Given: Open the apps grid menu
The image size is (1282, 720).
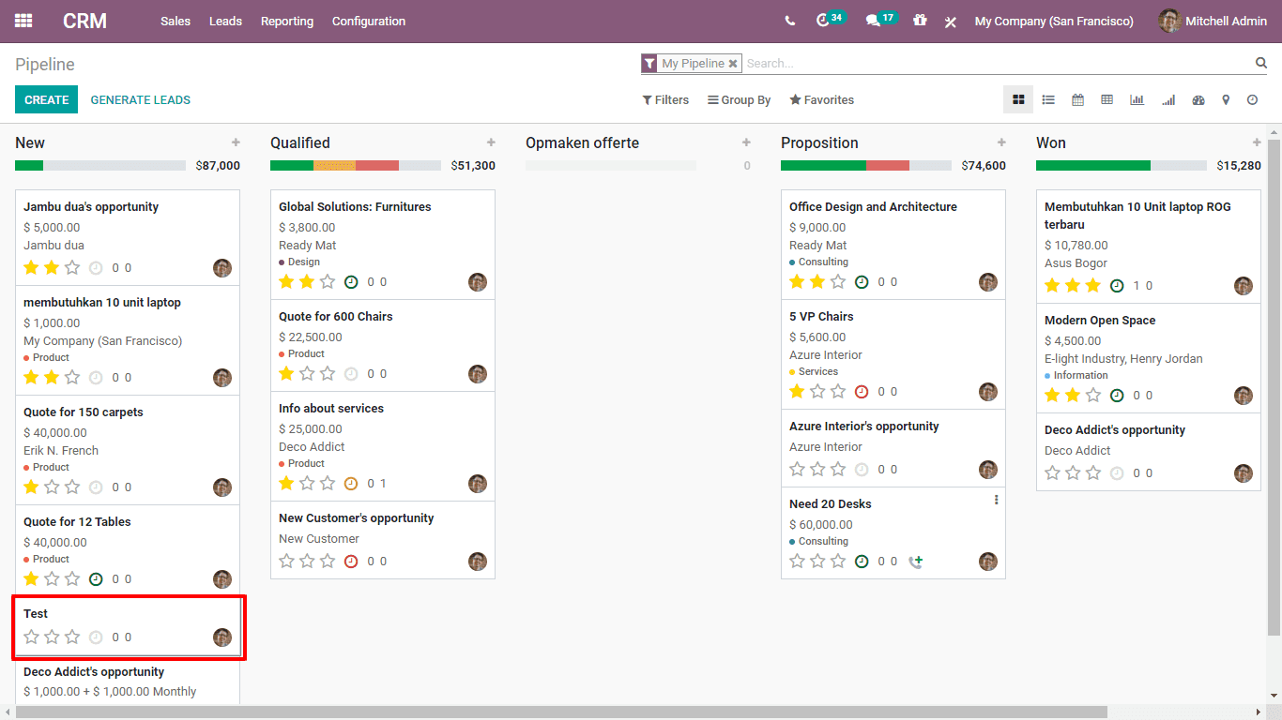Looking at the screenshot, I should tap(23, 21).
